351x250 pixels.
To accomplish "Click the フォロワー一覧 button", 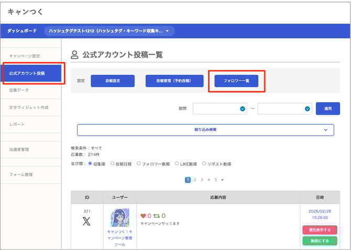I will click(236, 81).
